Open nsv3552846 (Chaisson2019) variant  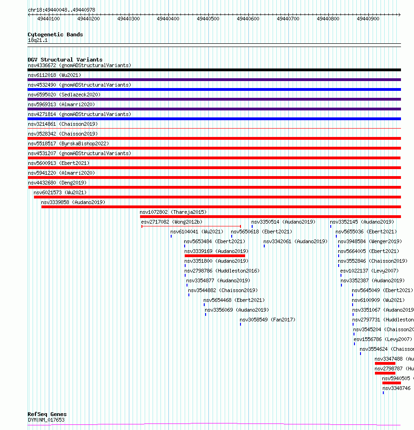[x=373, y=261]
